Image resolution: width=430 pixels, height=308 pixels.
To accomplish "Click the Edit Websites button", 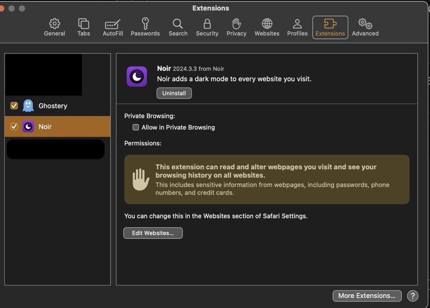I will pos(153,233).
